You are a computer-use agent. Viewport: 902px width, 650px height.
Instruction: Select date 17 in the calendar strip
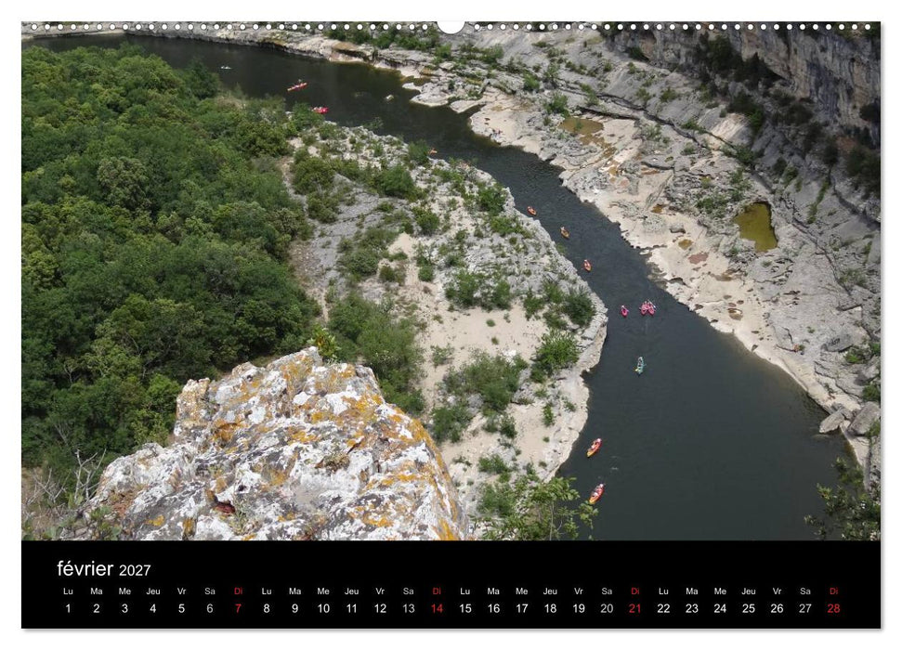[522, 608]
